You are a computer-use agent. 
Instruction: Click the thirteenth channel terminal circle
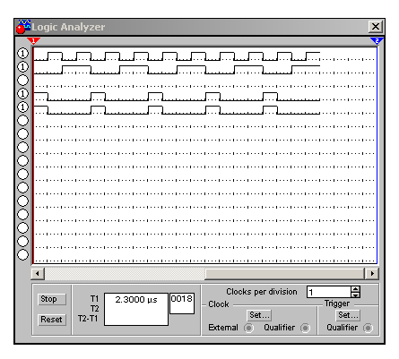click(22, 215)
